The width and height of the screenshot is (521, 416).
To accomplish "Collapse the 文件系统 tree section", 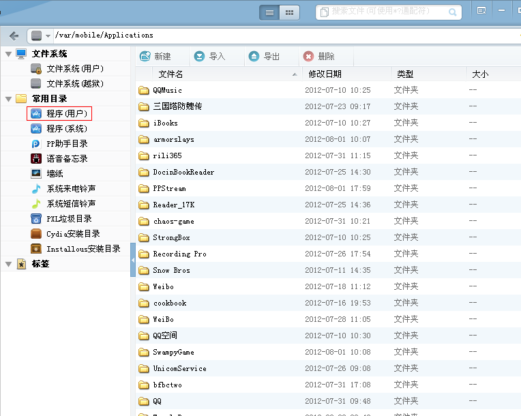I will pos(8,54).
